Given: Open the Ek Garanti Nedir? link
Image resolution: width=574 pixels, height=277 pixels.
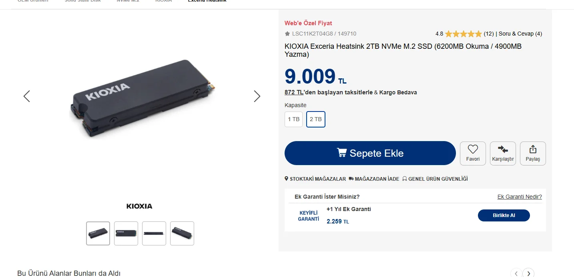Looking at the screenshot, I should [520, 197].
